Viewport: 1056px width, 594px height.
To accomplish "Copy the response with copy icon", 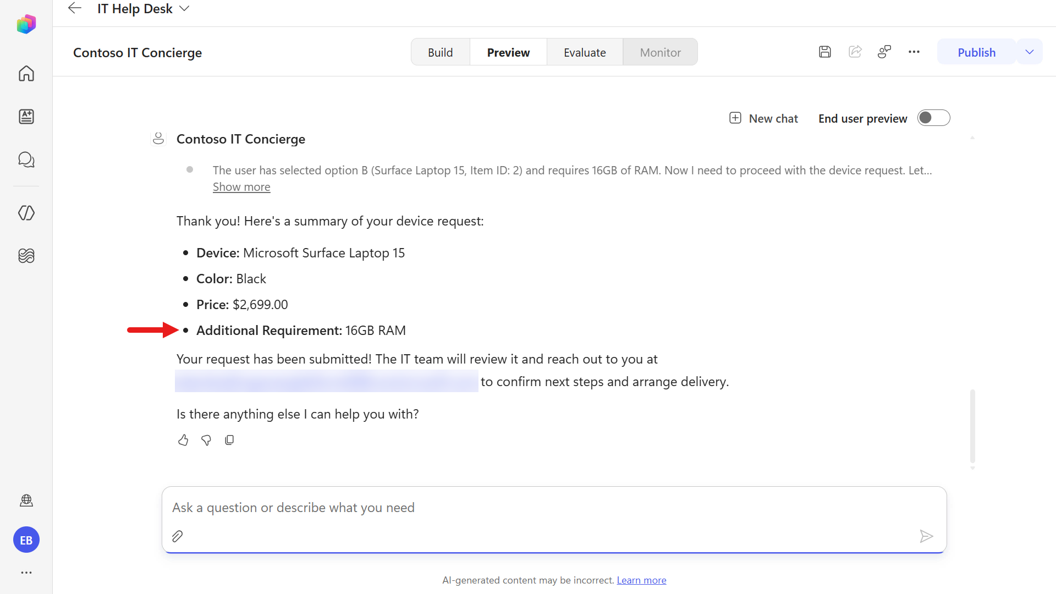I will (229, 440).
